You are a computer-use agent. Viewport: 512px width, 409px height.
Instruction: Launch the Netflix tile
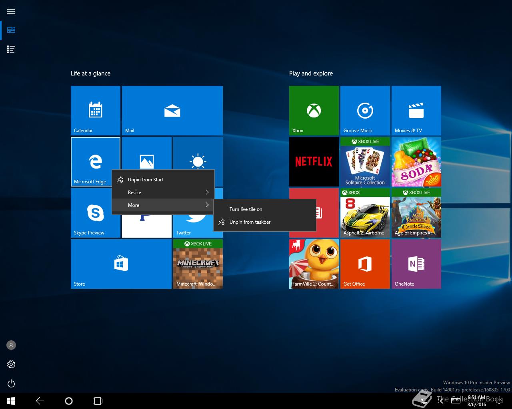[314, 162]
